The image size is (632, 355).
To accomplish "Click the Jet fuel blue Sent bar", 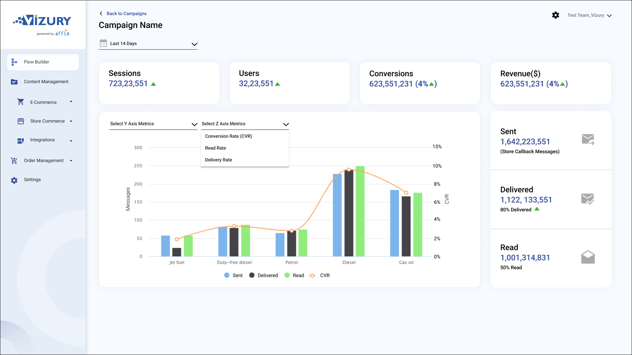I will coord(166,246).
